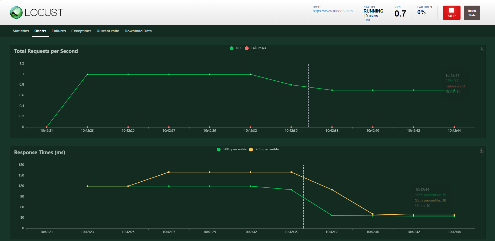Screen dimensions: 495x241
Task: Open the Failures tab
Action: click(x=59, y=31)
